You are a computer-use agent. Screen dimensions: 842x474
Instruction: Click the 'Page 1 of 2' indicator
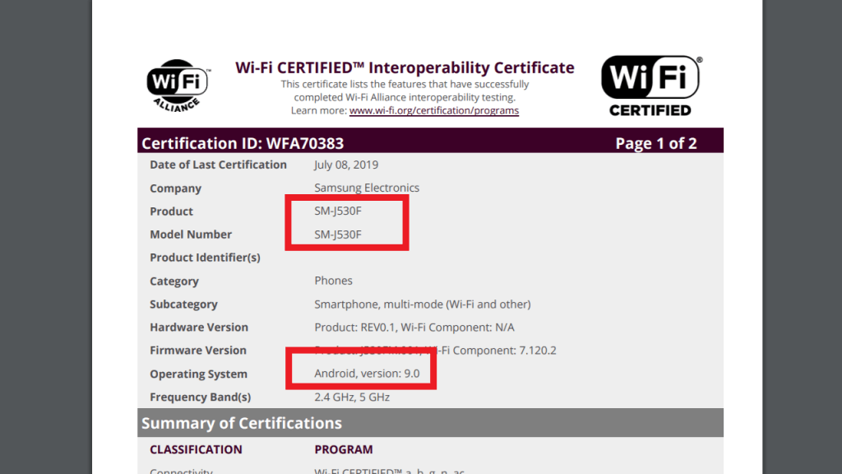coord(655,143)
